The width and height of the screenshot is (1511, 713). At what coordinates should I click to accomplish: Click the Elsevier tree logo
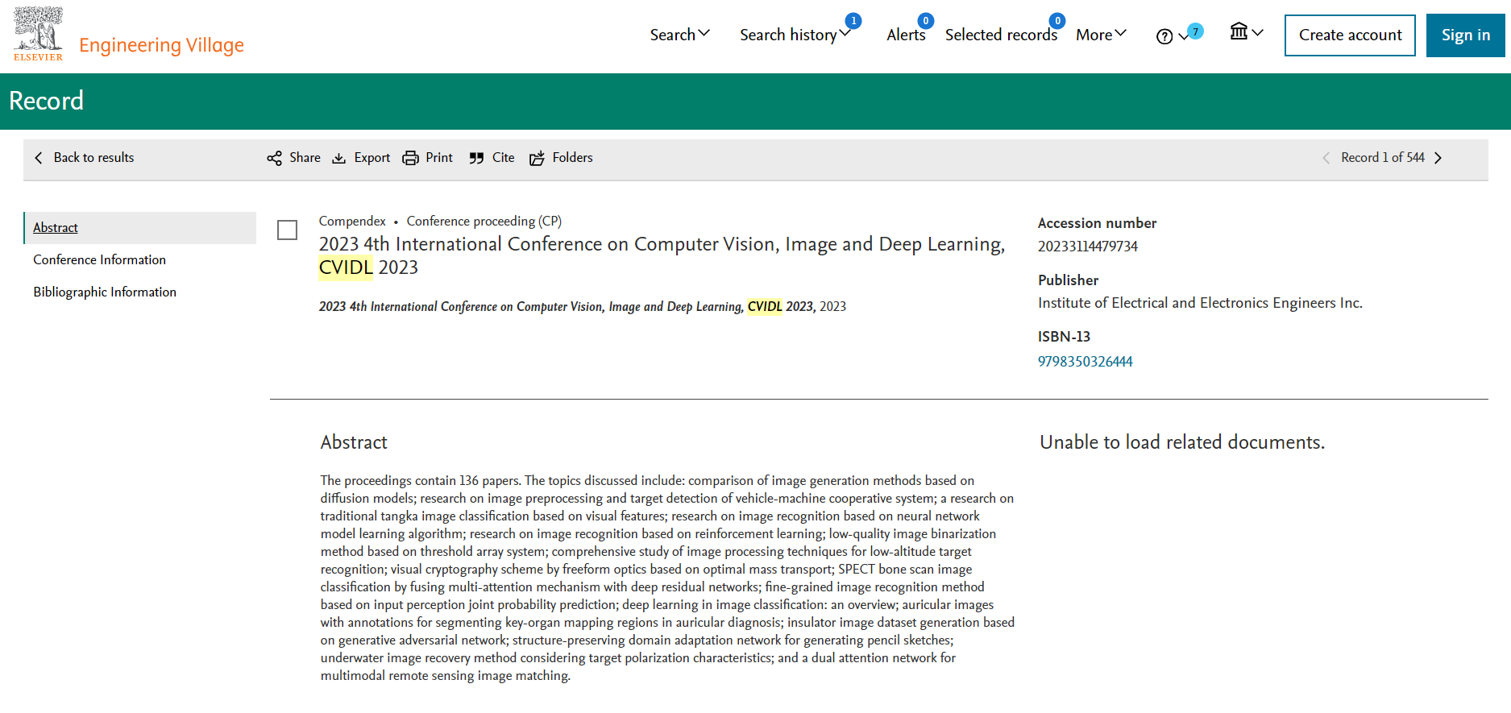click(x=38, y=34)
